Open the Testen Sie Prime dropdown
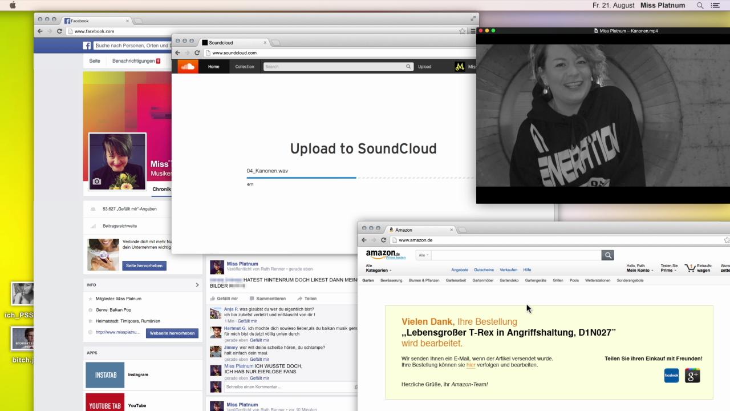The image size is (730, 411). tap(669, 268)
